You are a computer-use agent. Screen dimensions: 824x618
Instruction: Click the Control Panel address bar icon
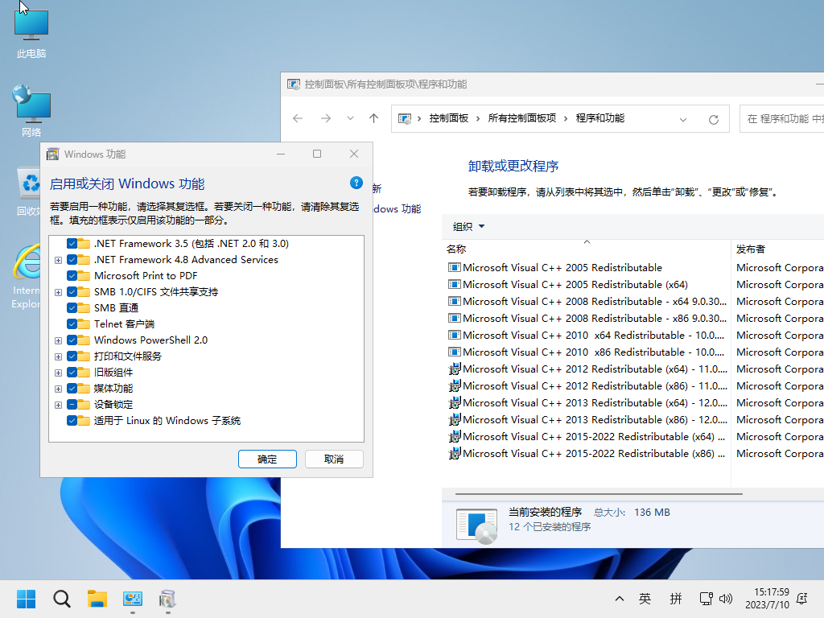pos(405,119)
